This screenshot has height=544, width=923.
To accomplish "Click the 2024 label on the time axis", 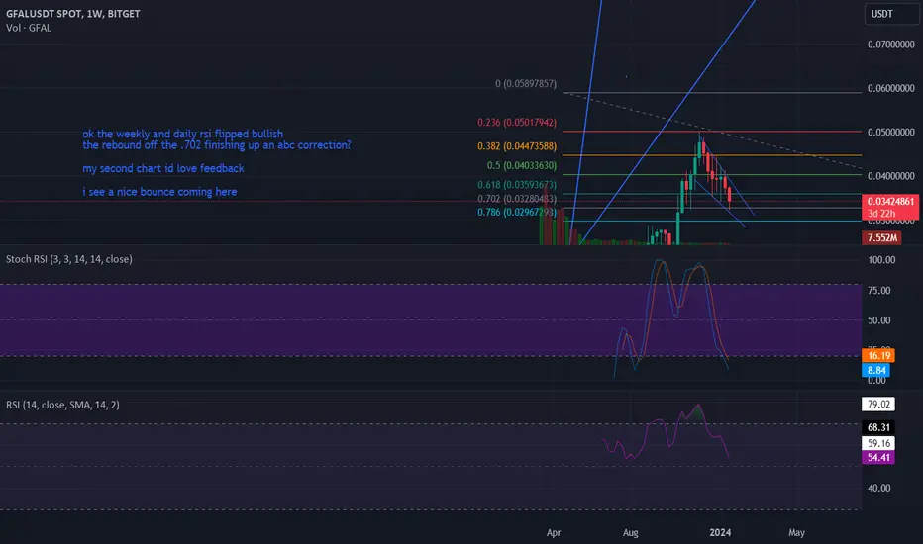I will pos(720,533).
